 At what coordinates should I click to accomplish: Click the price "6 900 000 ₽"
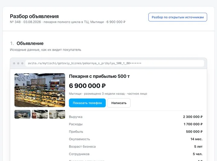pyautogui.click(x=87, y=86)
